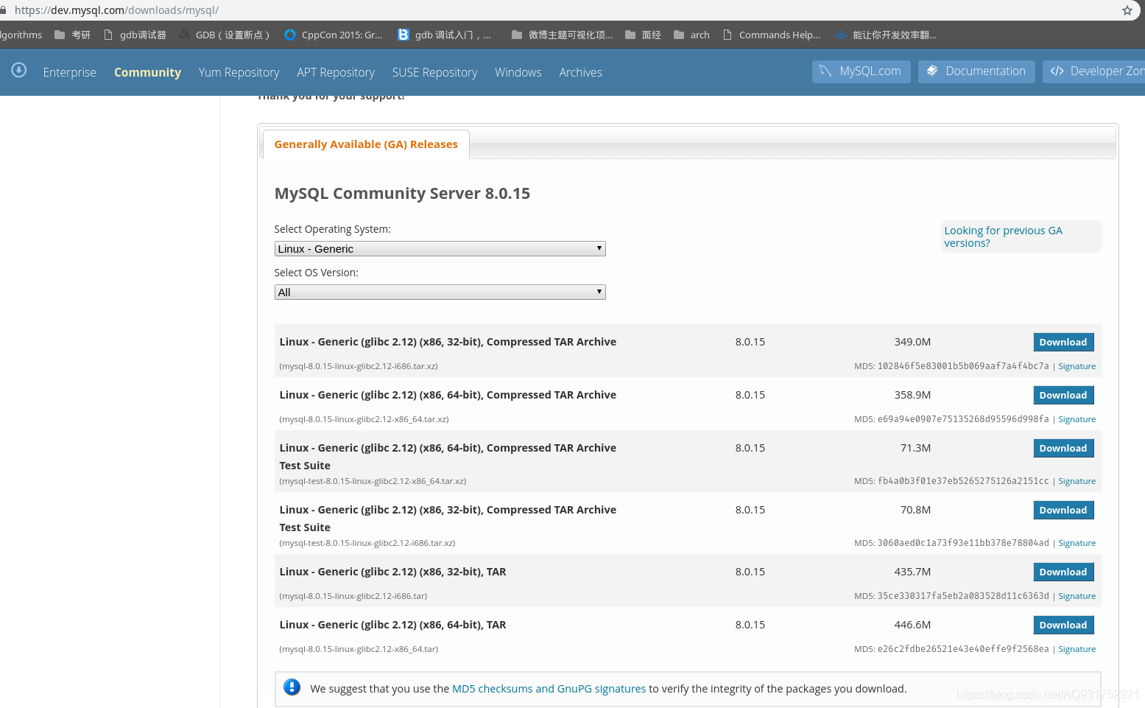Open the Commands Help bookmark
The height and width of the screenshot is (708, 1145).
[x=772, y=35]
